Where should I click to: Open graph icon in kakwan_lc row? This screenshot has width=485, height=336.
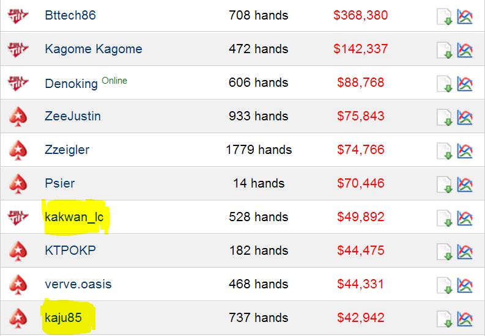[465, 218]
